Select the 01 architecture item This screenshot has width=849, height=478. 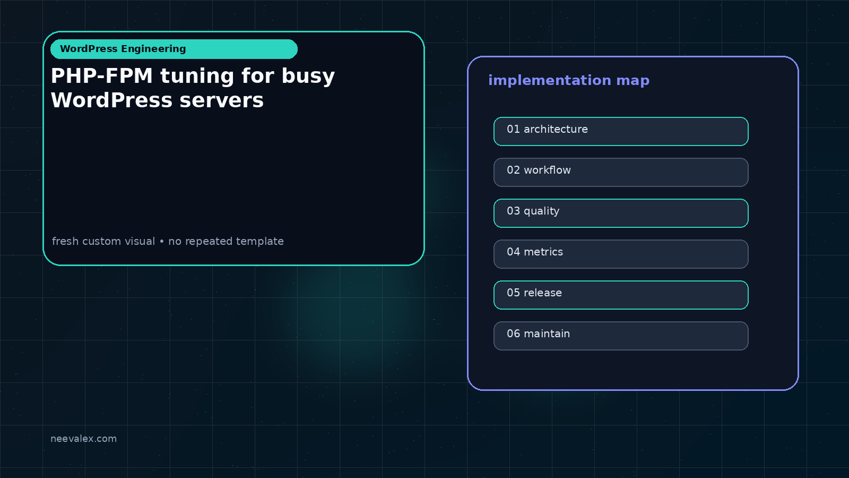pos(621,131)
